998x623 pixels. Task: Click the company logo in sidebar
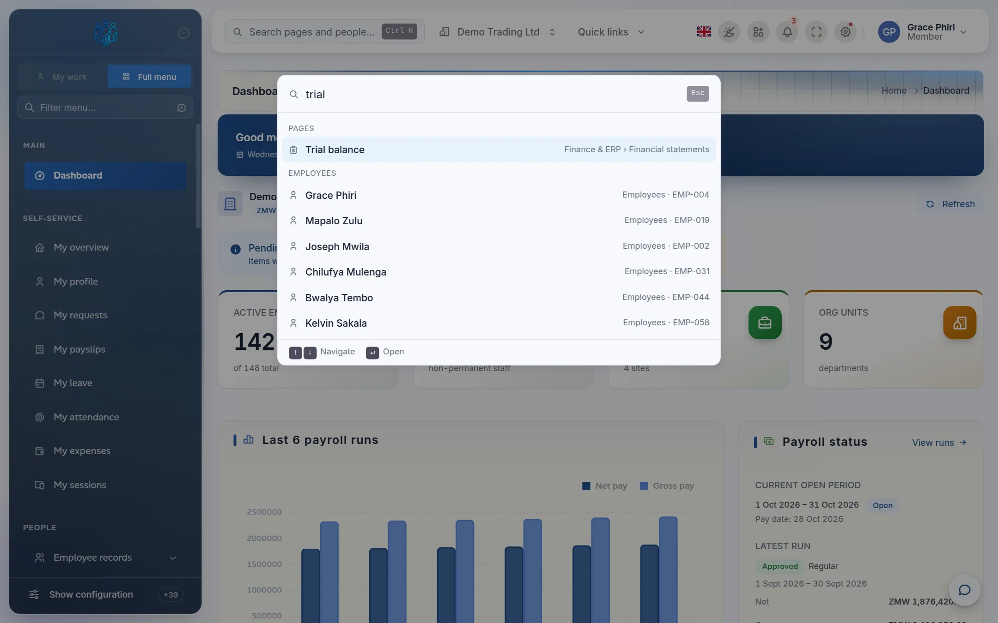(105, 32)
